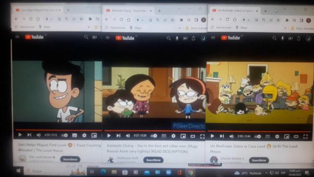Viewport: 314px width, 177px height.
Task: Toggle subtitles in right window player
Action: tap(267, 137)
